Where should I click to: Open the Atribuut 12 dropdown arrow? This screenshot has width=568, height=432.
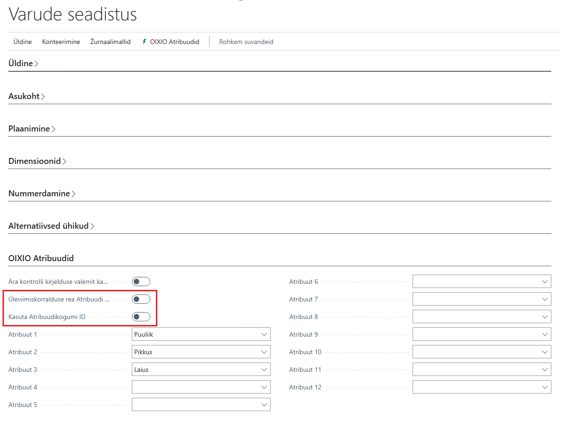coord(544,387)
